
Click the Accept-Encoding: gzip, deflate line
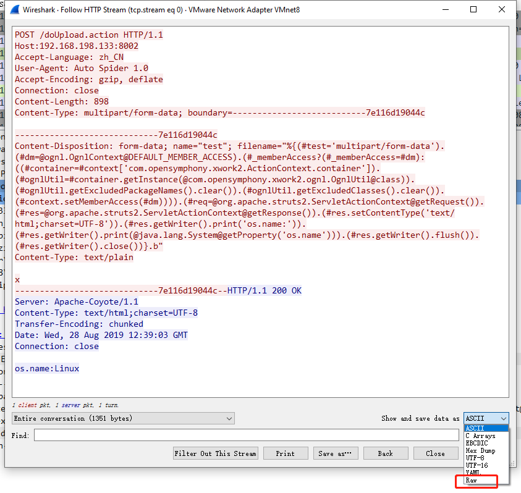pos(89,80)
